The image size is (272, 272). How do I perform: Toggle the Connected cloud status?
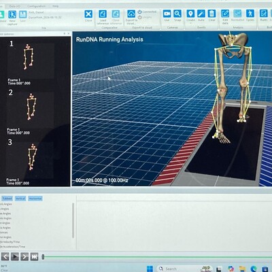tap(147, 12)
